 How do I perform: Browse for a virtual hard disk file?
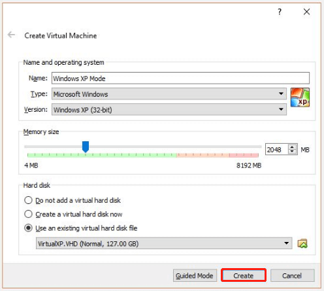(302, 243)
